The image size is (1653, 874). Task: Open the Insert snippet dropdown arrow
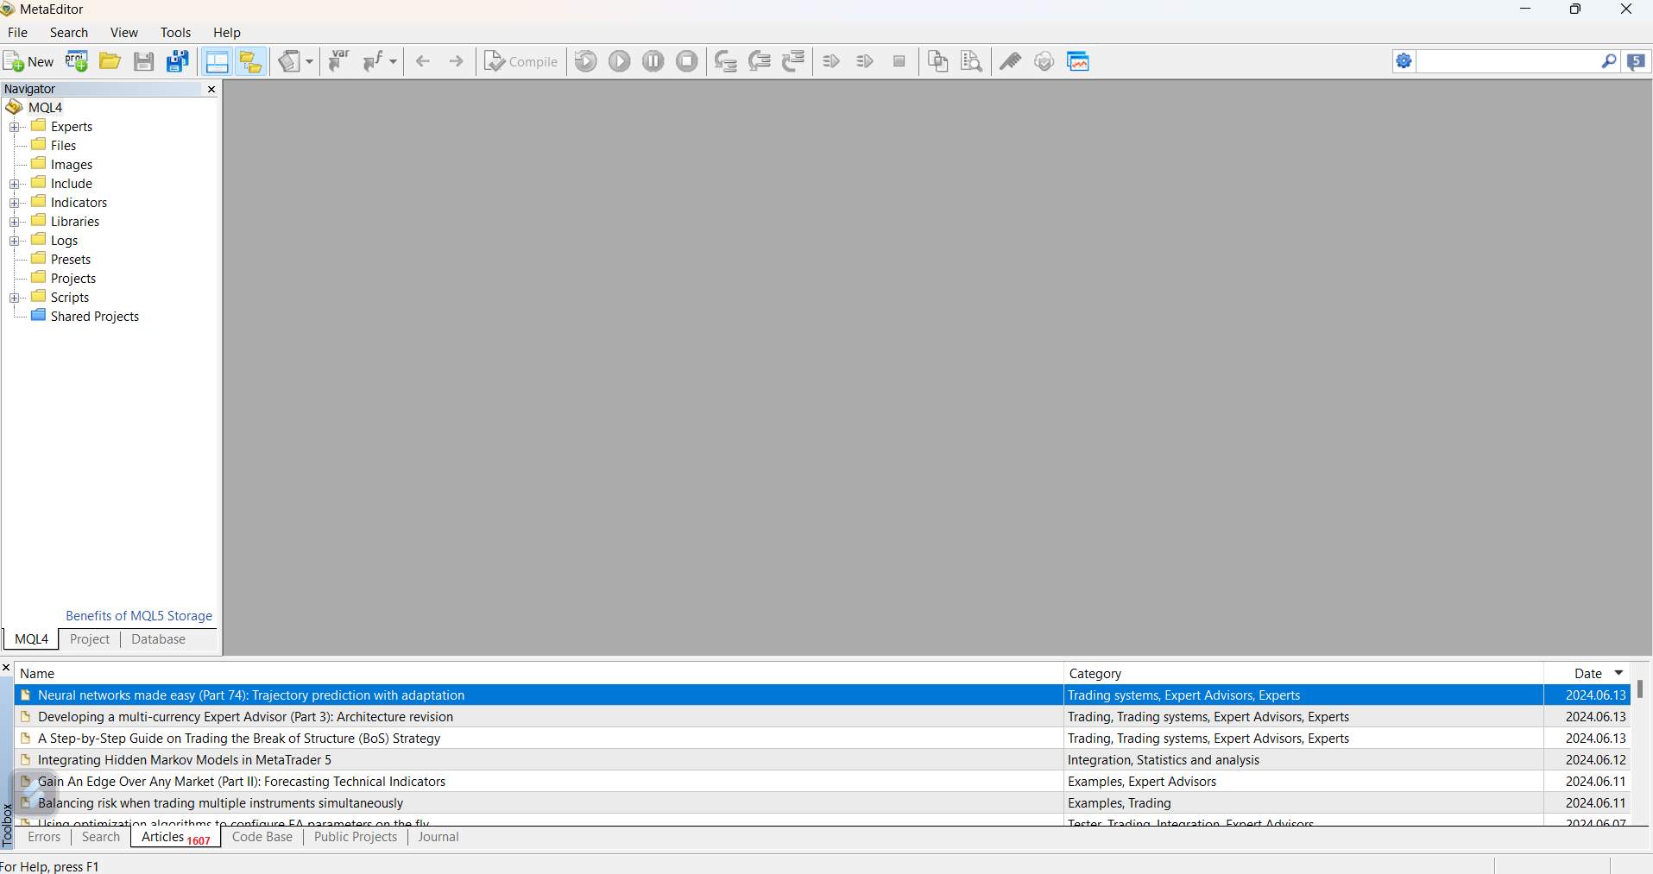click(309, 62)
